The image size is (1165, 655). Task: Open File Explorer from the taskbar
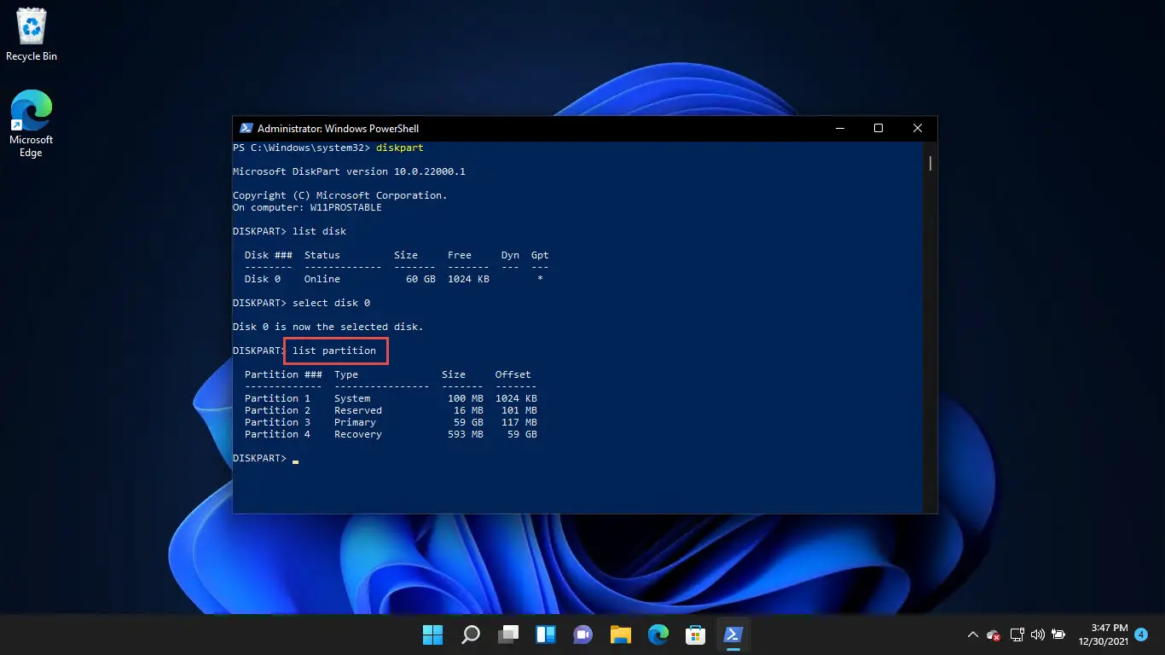coord(620,635)
